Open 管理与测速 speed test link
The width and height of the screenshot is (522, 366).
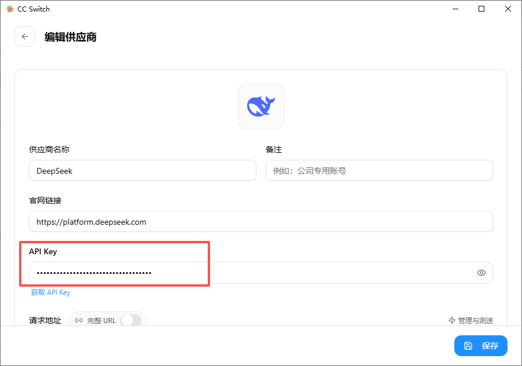click(470, 320)
